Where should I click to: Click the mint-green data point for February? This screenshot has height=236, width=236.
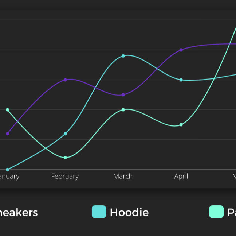[x=65, y=158]
